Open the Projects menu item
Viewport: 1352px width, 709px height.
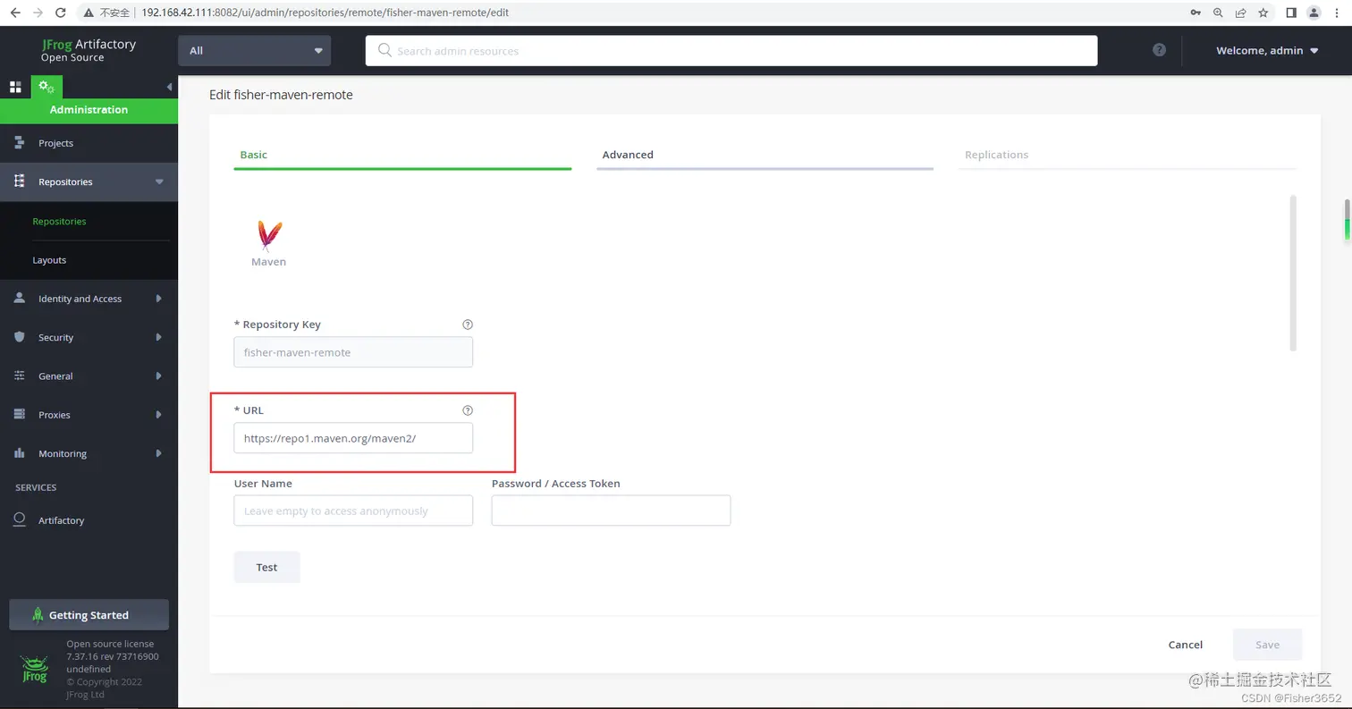point(89,143)
